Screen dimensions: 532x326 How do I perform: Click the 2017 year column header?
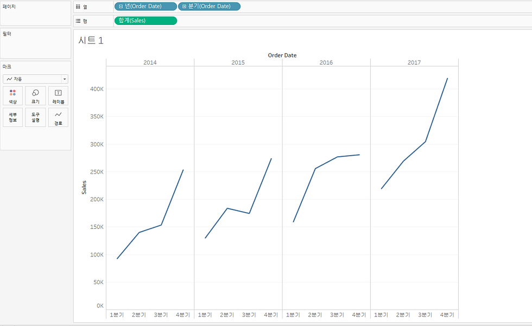tap(414, 62)
